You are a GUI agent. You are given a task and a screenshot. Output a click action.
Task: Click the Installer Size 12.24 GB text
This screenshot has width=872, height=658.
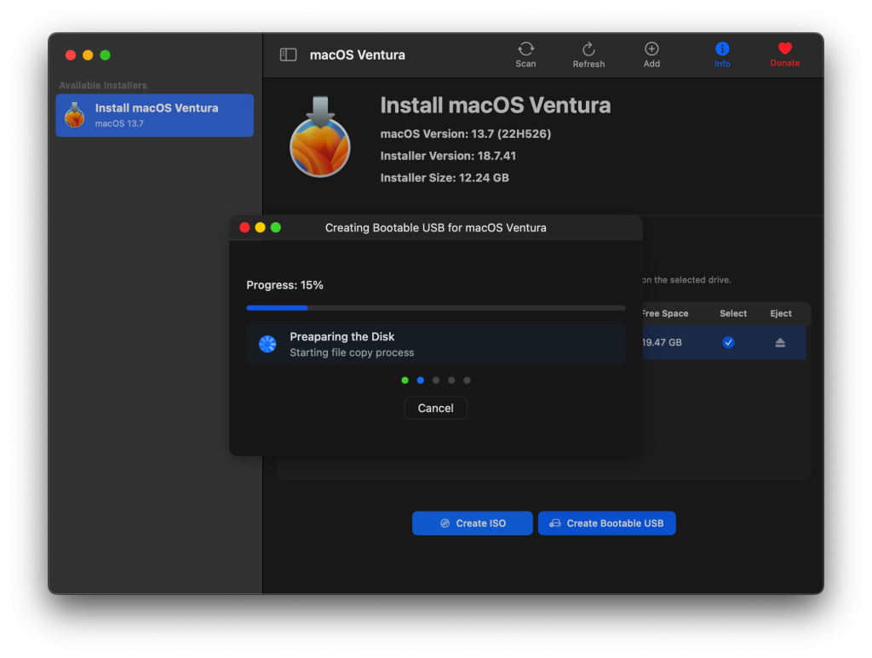445,178
